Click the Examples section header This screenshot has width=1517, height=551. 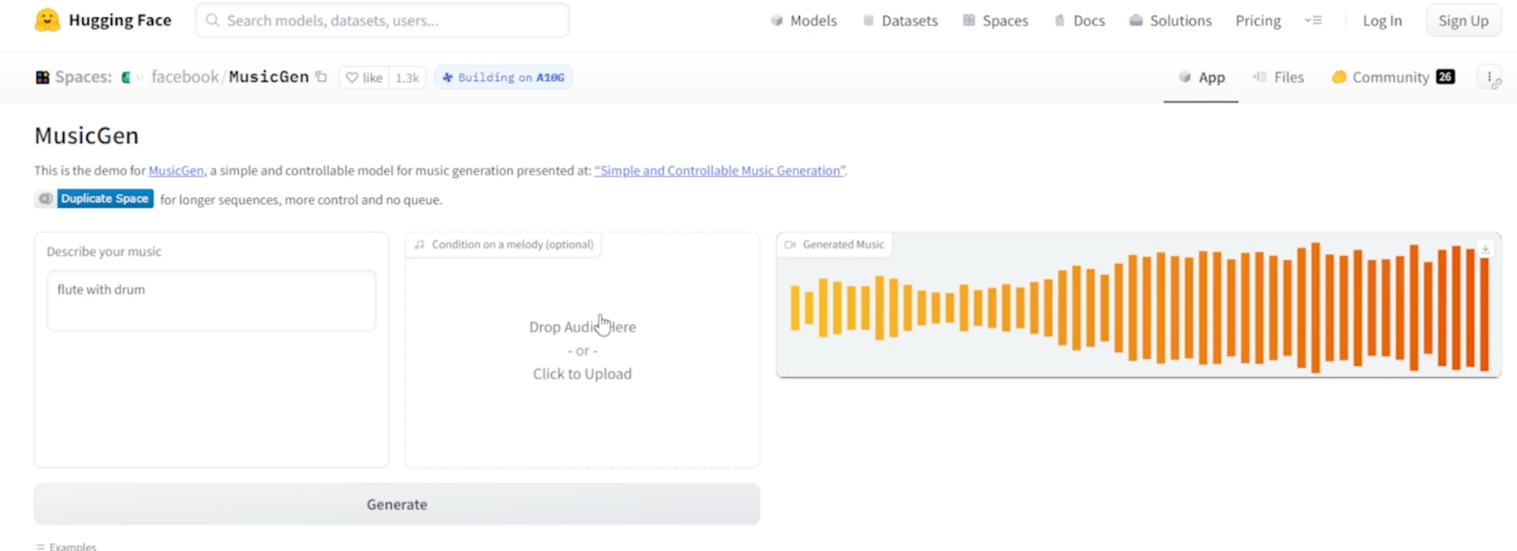tap(66, 546)
